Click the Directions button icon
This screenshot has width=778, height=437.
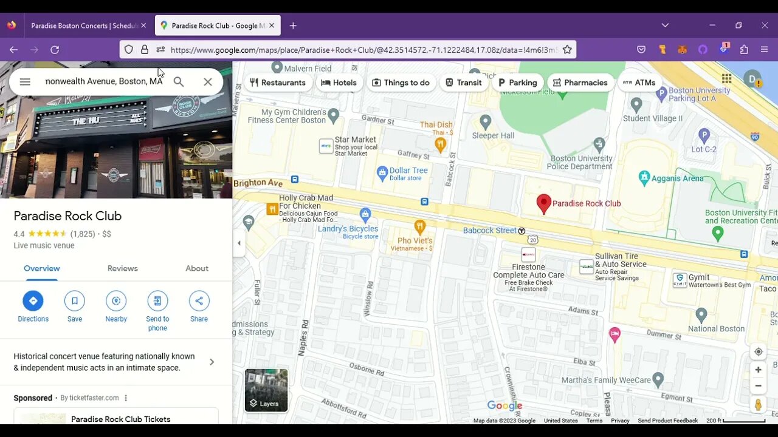coord(33,300)
